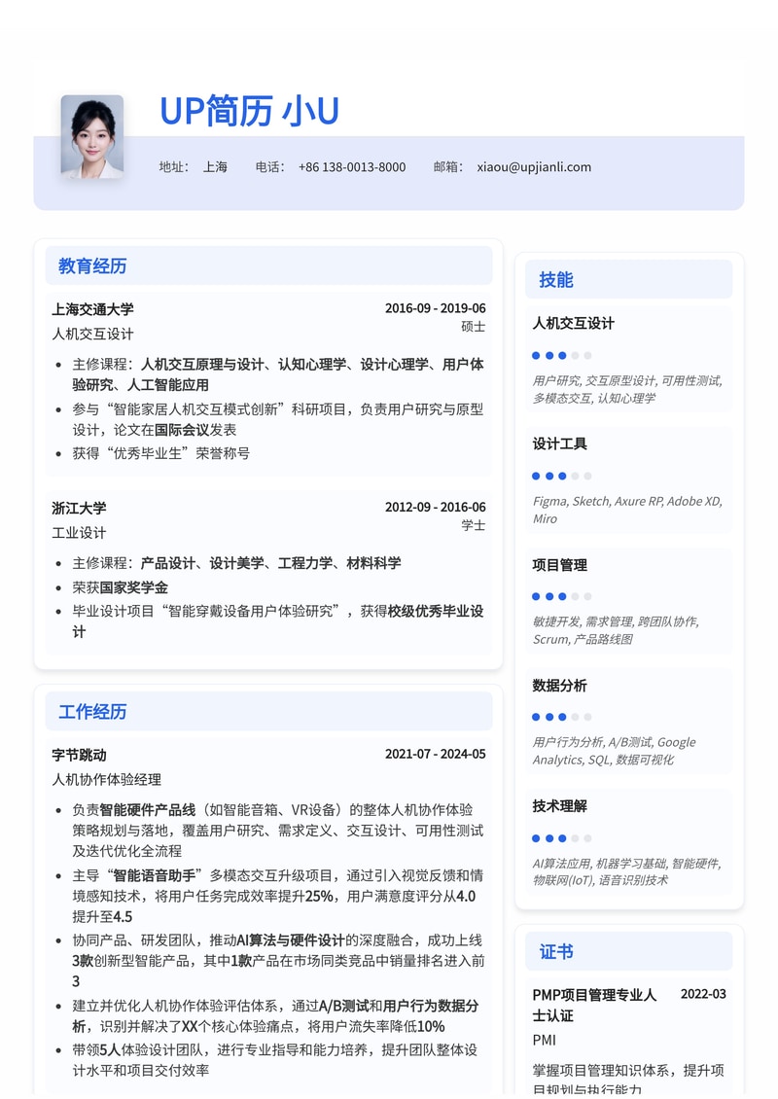Image resolution: width=778 pixels, height=1099 pixels.
Task: Click the fourth rating dot under 人机交互设计
Action: coord(574,355)
